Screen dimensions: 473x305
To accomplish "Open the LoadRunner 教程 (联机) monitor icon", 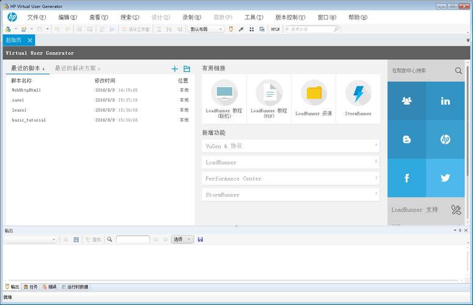I will [x=224, y=93].
